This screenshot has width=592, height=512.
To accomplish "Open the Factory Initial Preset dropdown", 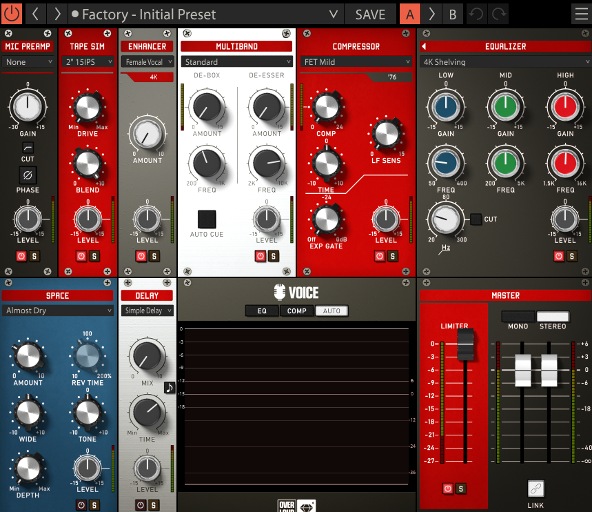I will (207, 14).
